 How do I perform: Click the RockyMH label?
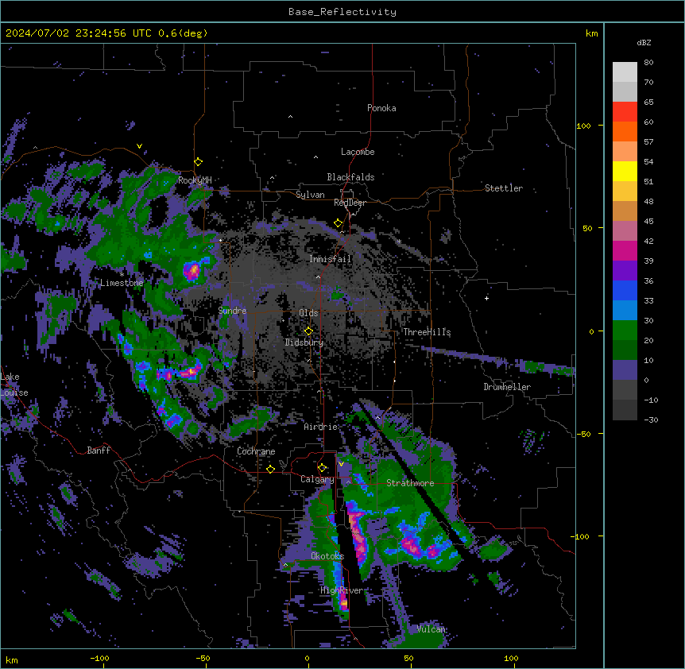pos(195,180)
